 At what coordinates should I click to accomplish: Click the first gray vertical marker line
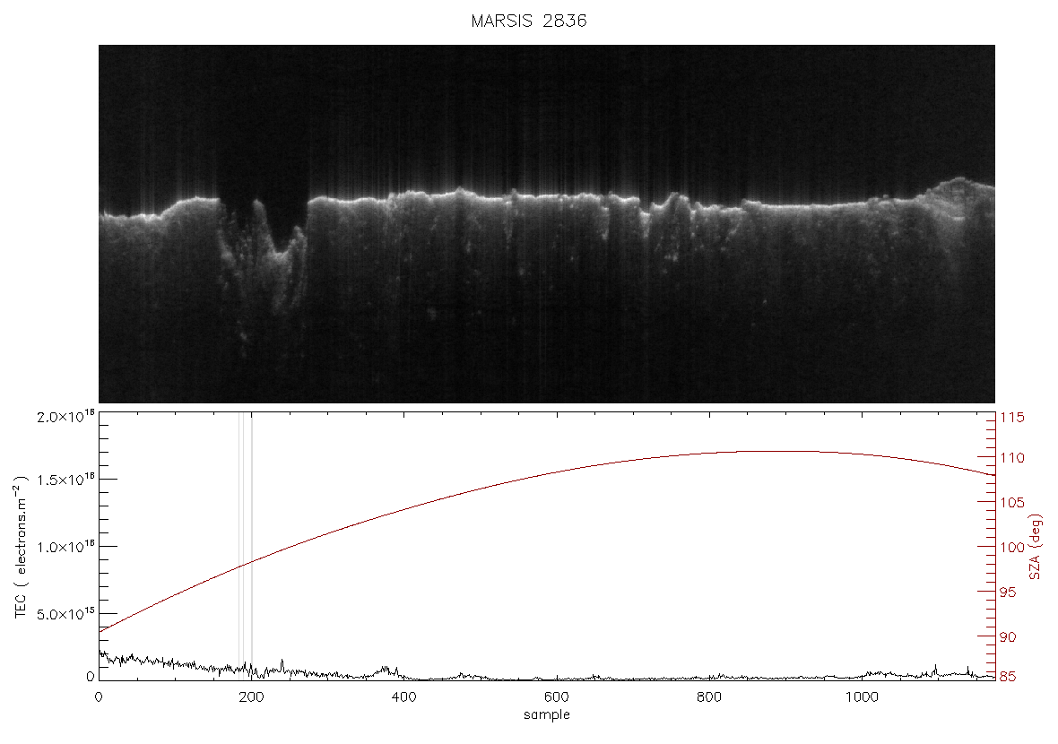point(238,546)
